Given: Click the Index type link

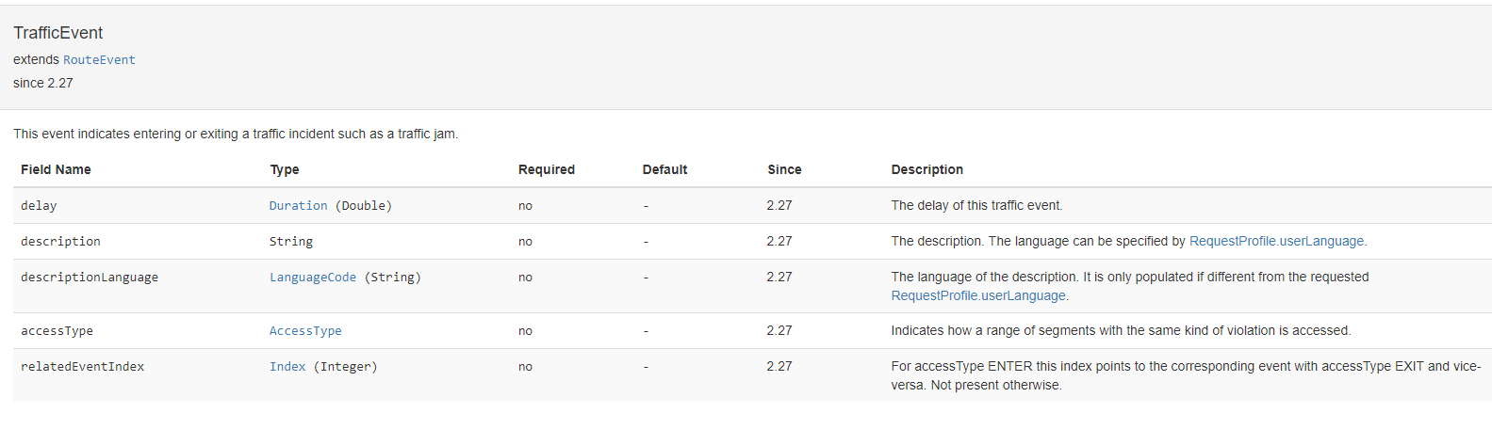Looking at the screenshot, I should pos(287,367).
